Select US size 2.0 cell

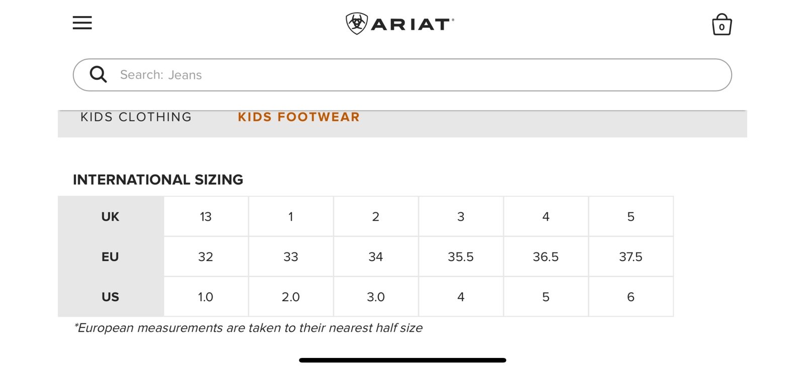click(x=291, y=297)
